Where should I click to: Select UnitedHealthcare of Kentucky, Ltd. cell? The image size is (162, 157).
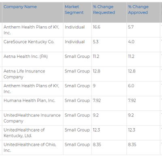(33, 133)
